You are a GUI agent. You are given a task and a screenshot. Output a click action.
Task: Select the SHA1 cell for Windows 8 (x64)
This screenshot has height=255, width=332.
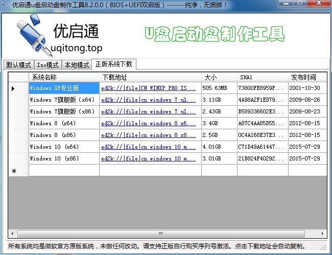click(x=260, y=123)
